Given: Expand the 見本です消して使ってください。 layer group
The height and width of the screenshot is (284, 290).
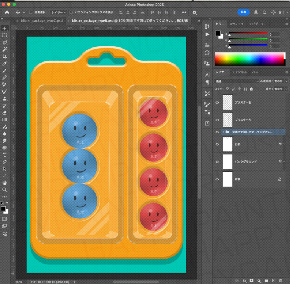Looking at the screenshot, I should (x=223, y=132).
